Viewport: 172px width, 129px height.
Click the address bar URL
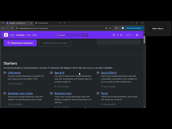pyautogui.click(x=34, y=28)
